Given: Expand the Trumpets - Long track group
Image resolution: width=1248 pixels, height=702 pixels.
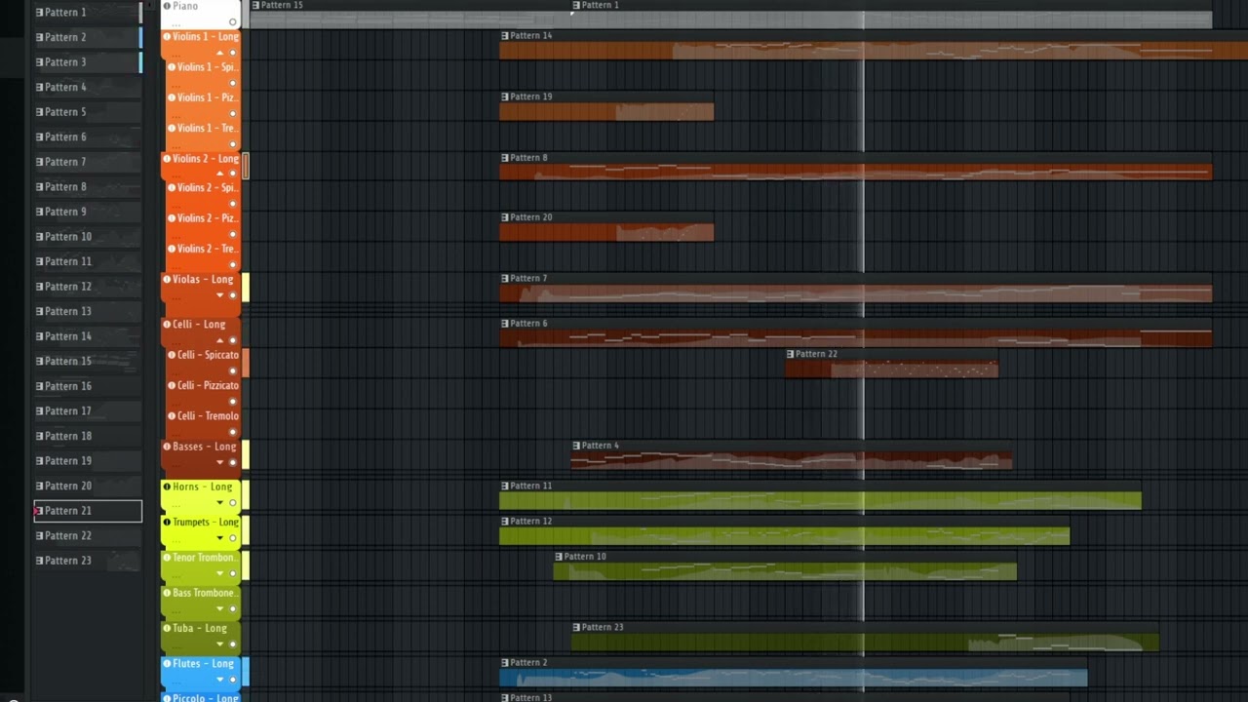Looking at the screenshot, I should [x=219, y=537].
